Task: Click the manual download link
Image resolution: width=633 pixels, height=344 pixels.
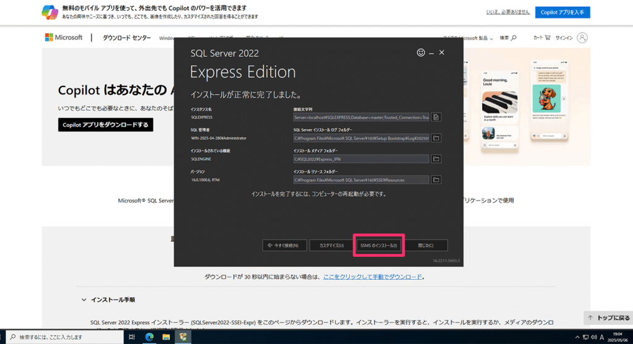Action: [373, 277]
